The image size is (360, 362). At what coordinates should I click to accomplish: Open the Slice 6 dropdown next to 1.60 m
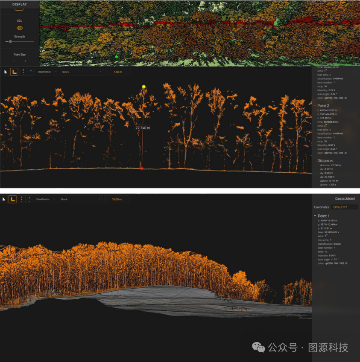pyautogui.click(x=82, y=72)
